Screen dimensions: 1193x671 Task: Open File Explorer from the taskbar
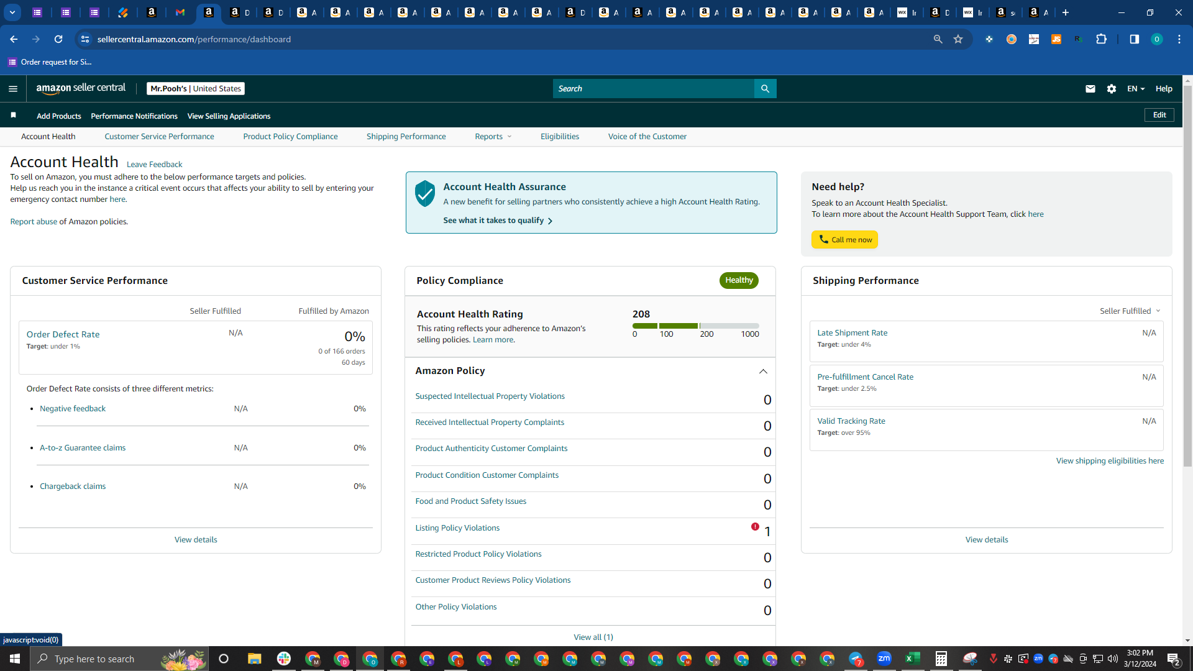pyautogui.click(x=254, y=659)
